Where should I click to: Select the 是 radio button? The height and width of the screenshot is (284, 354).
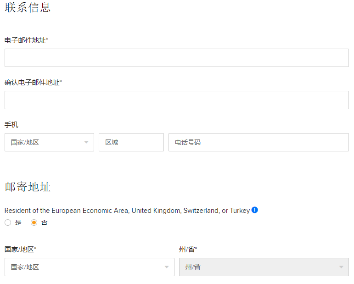[x=8, y=223]
